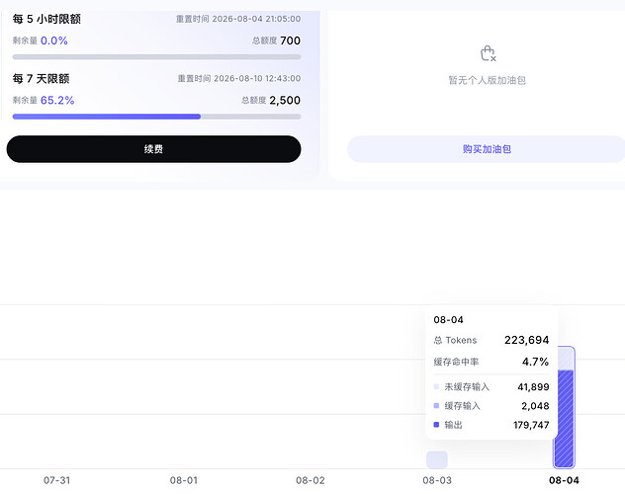This screenshot has height=494, width=625.
Task: Click the 缓存命中率 4.7% value
Action: click(x=535, y=362)
